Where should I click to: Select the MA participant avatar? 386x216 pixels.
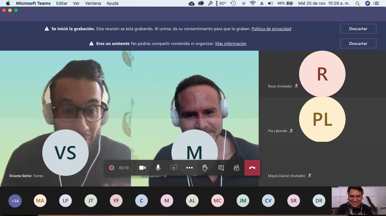40,201
